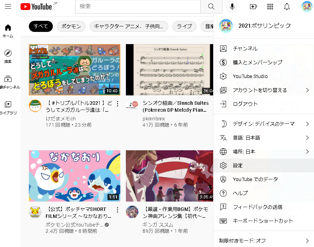The image size is (314, 247).
Task: Play the 3:35:49 BGM thumbnail
Action: 169,176
